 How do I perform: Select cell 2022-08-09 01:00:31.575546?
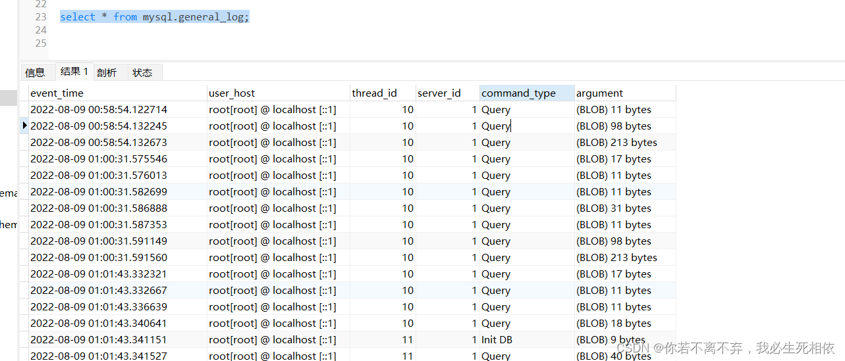(118, 158)
